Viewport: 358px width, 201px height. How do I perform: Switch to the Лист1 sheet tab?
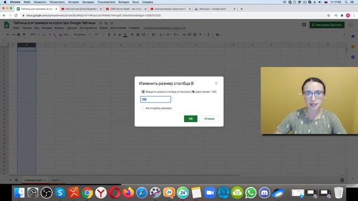(x=57, y=180)
